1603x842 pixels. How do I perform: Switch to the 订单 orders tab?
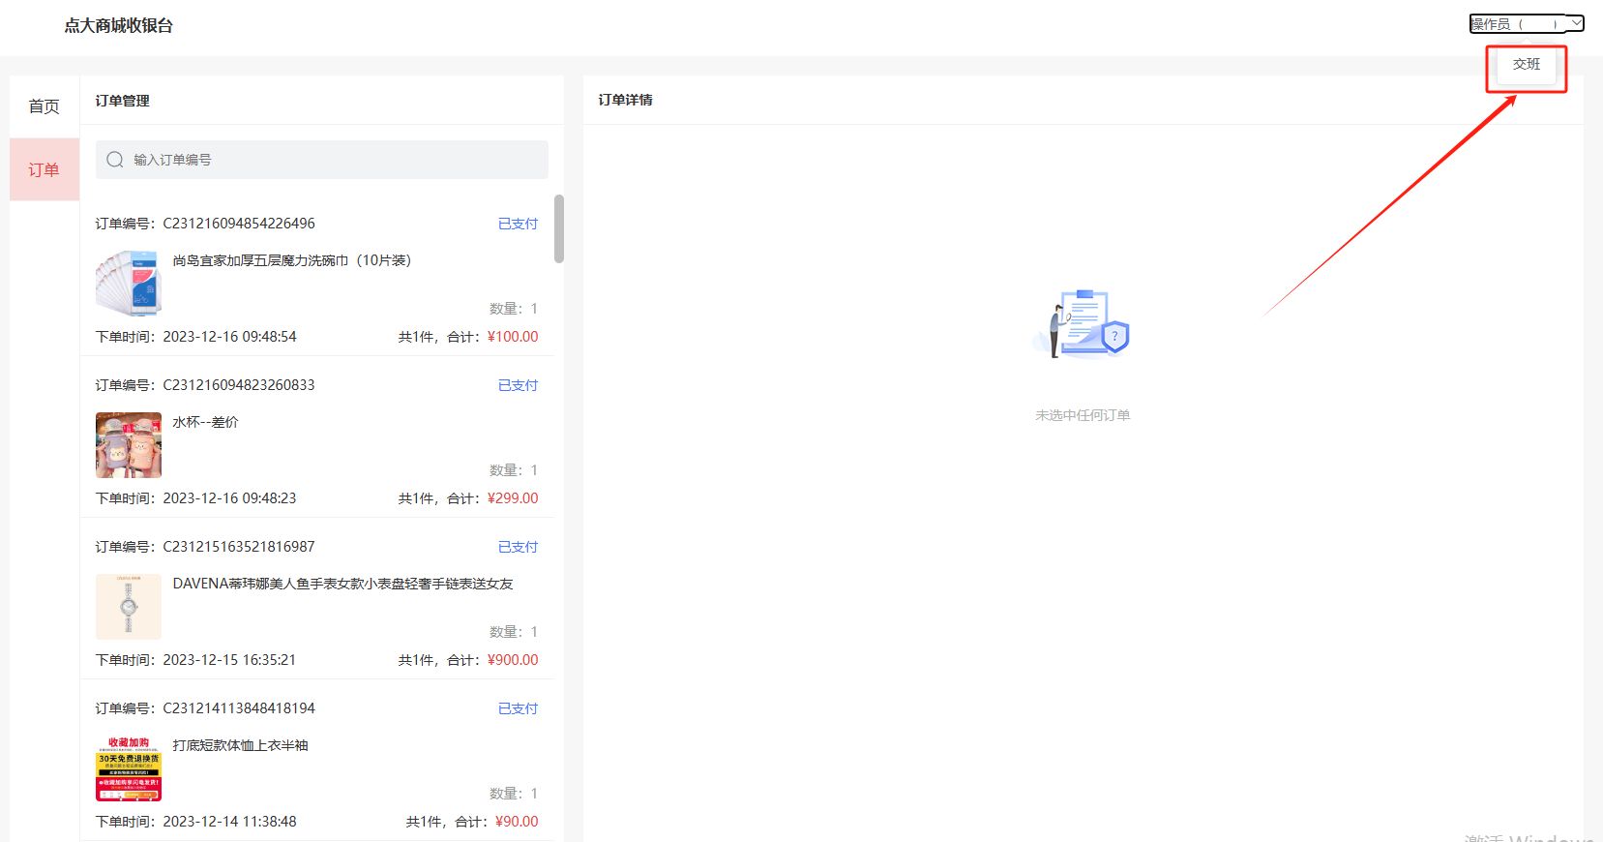coord(44,169)
